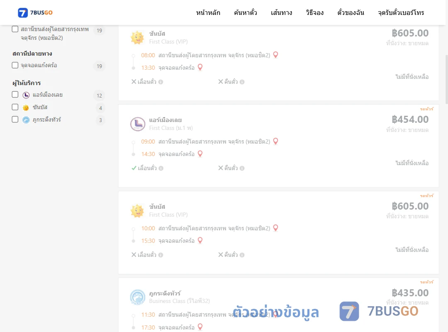Open the เส้นทาง menu item
Screen dimensions: 448x332
(x=281, y=12)
